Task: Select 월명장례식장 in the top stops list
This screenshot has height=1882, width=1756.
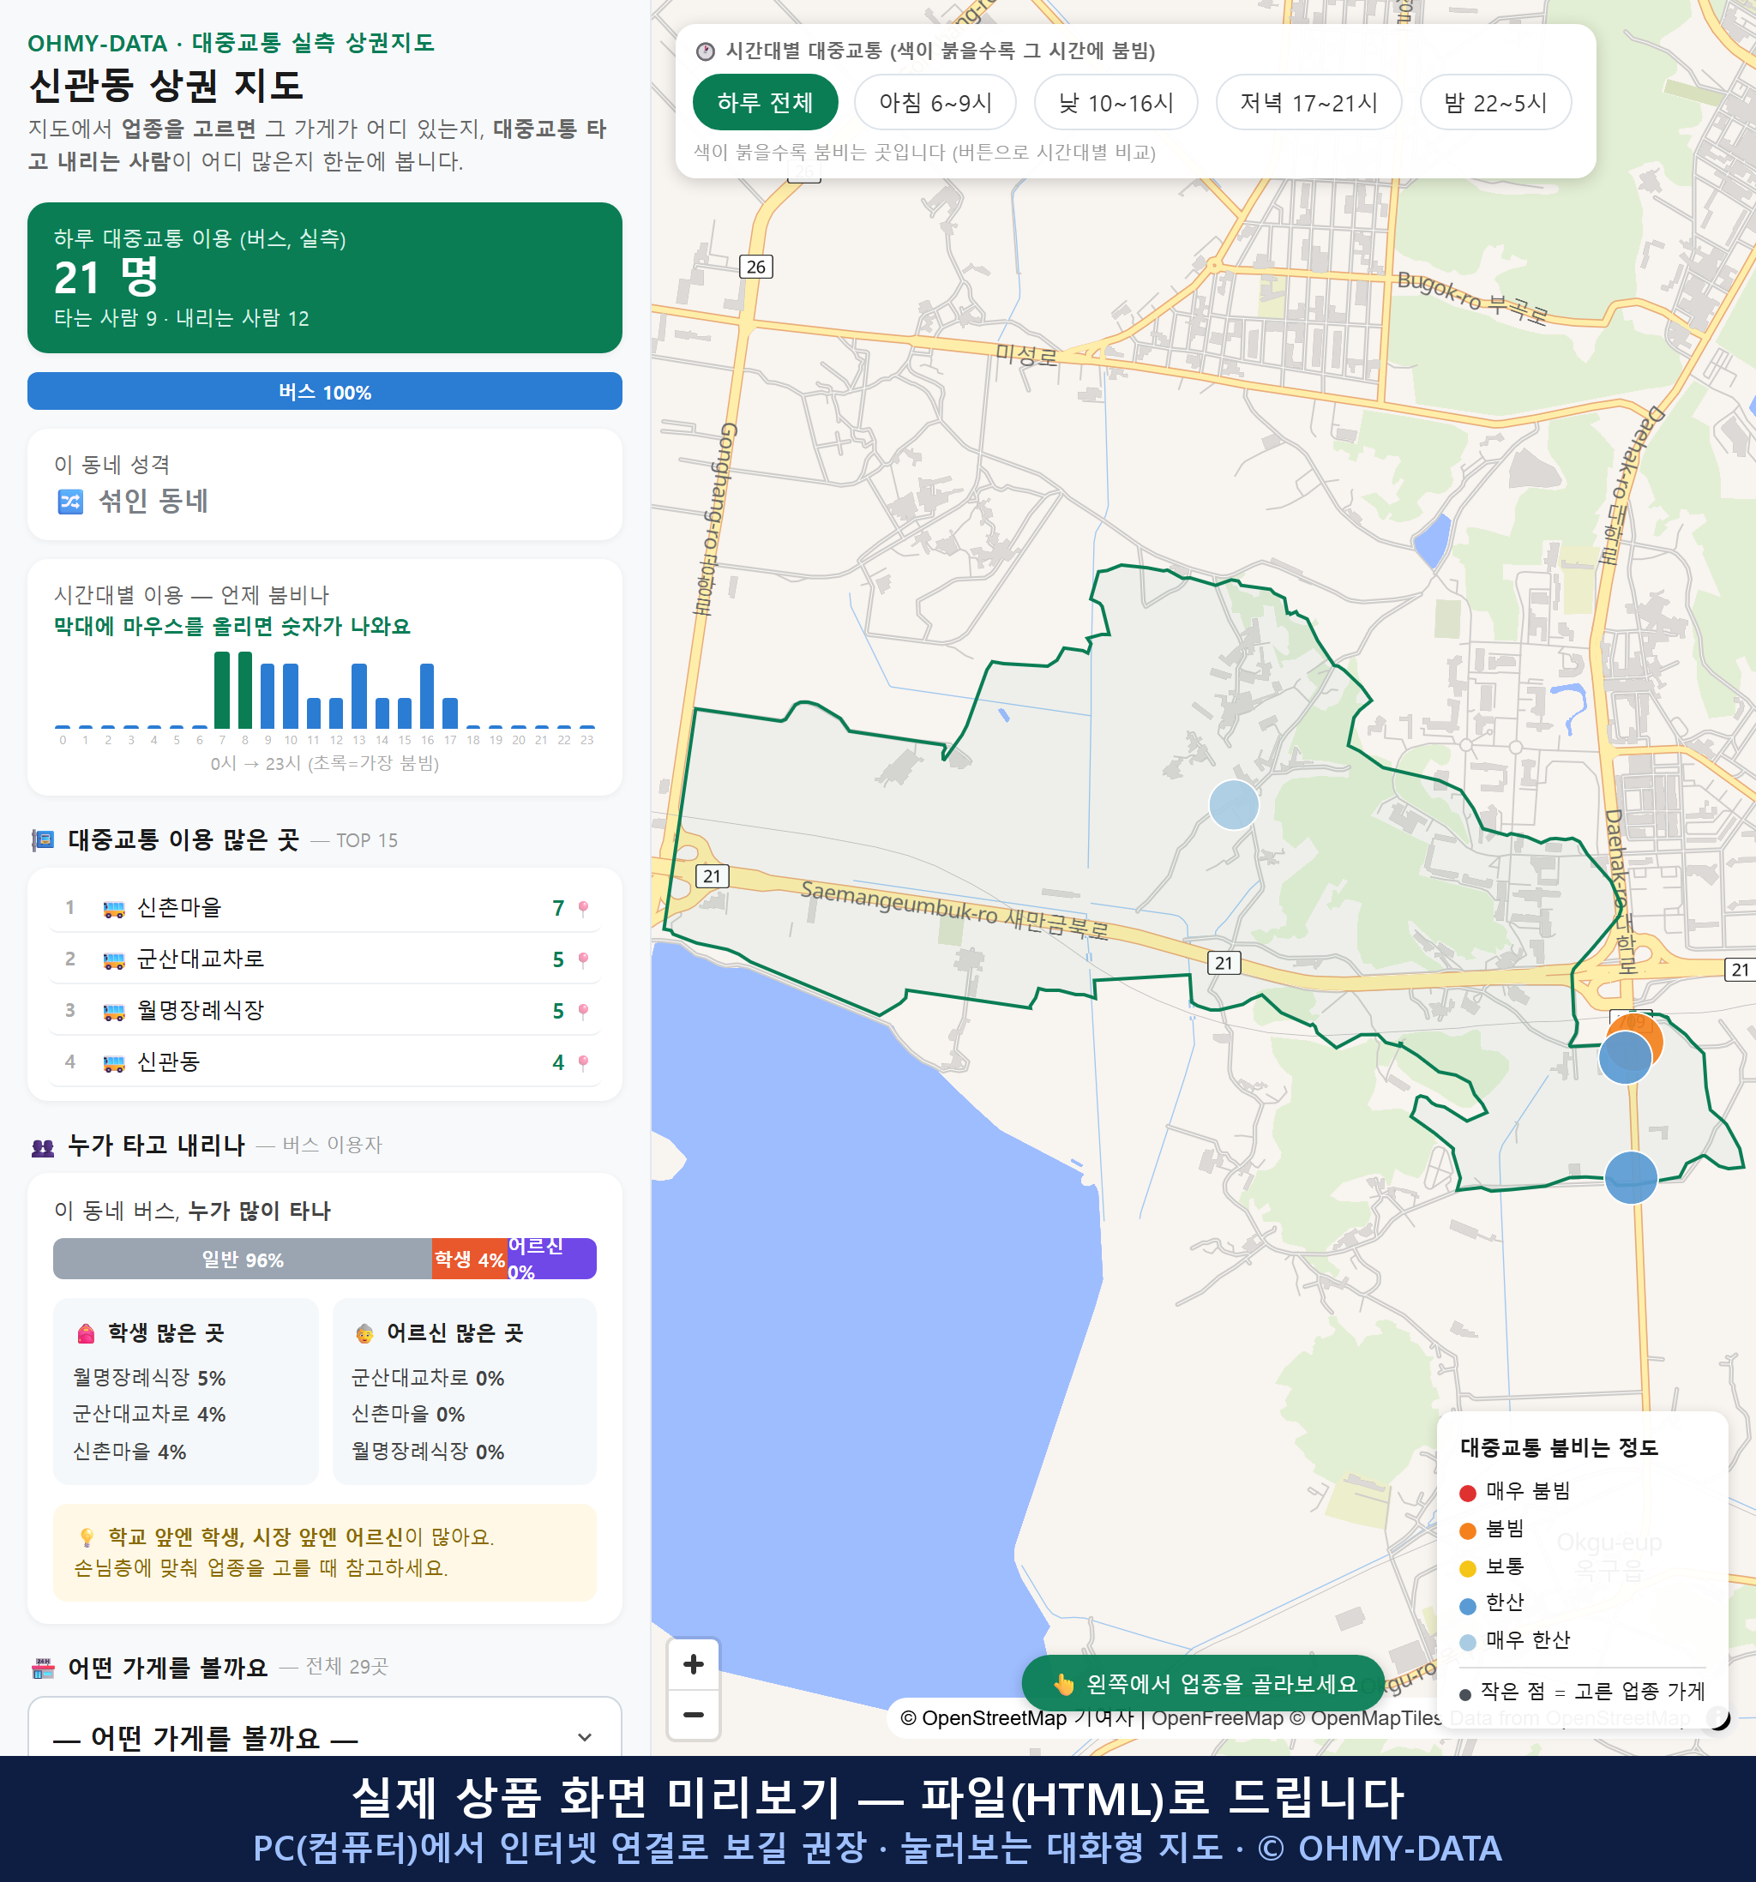Action: tap(325, 1010)
